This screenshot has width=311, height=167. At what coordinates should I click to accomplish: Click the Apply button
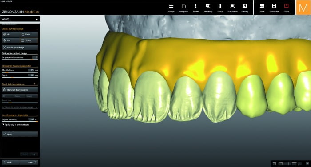pos(20,134)
